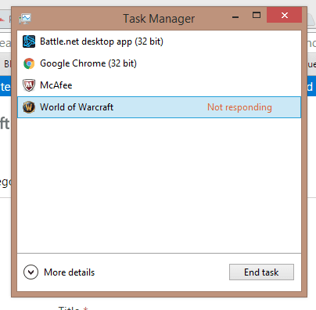Click the Not responding status text
This screenshot has height=310, width=316.
[239, 107]
